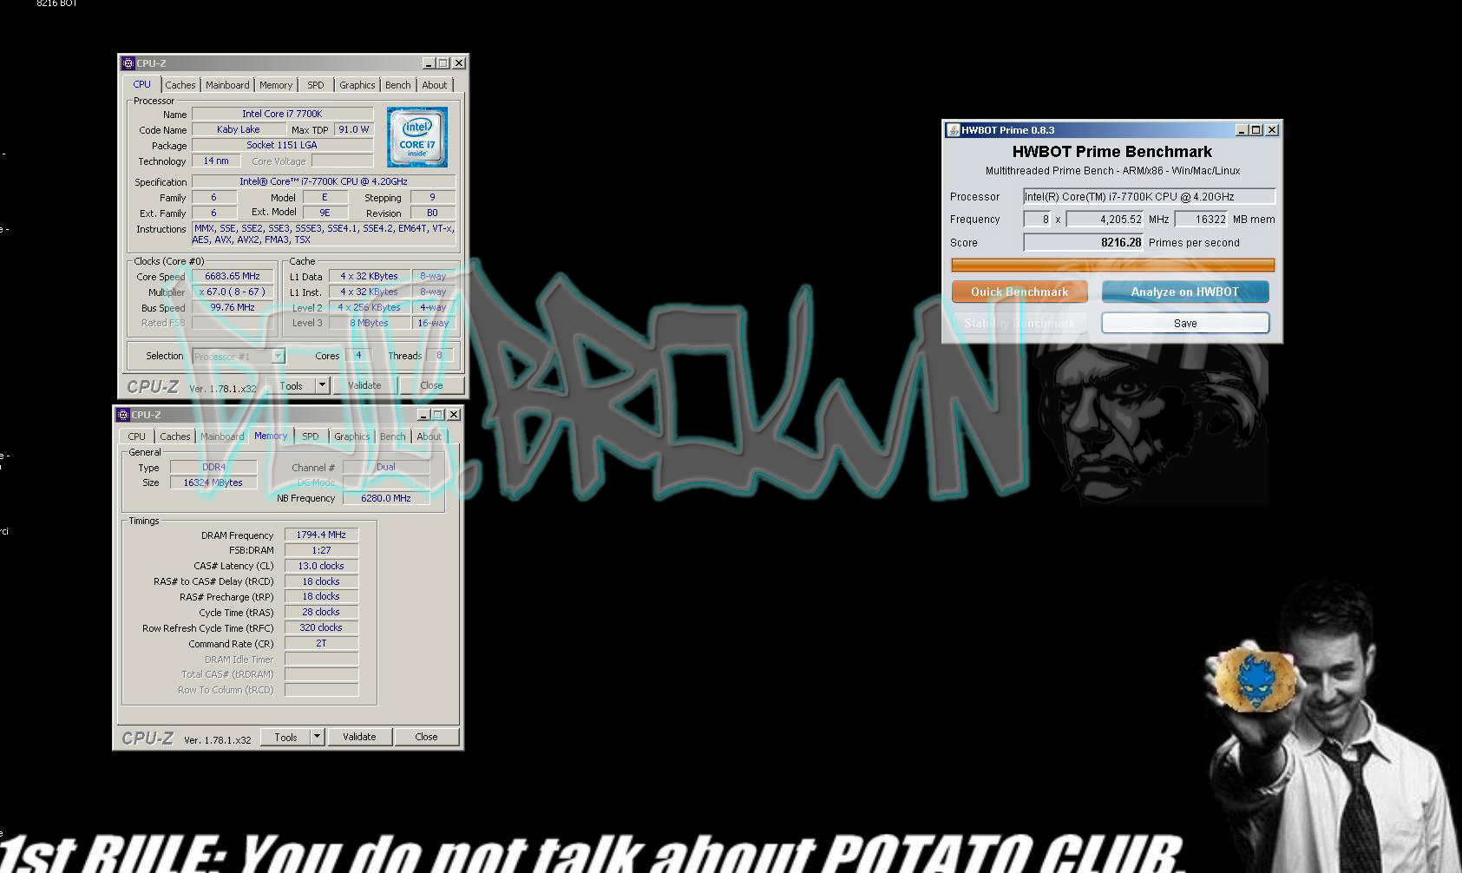Screen dimensions: 1462x873
Task: Click the Max TDP value 91.0 W
Action: tap(354, 129)
